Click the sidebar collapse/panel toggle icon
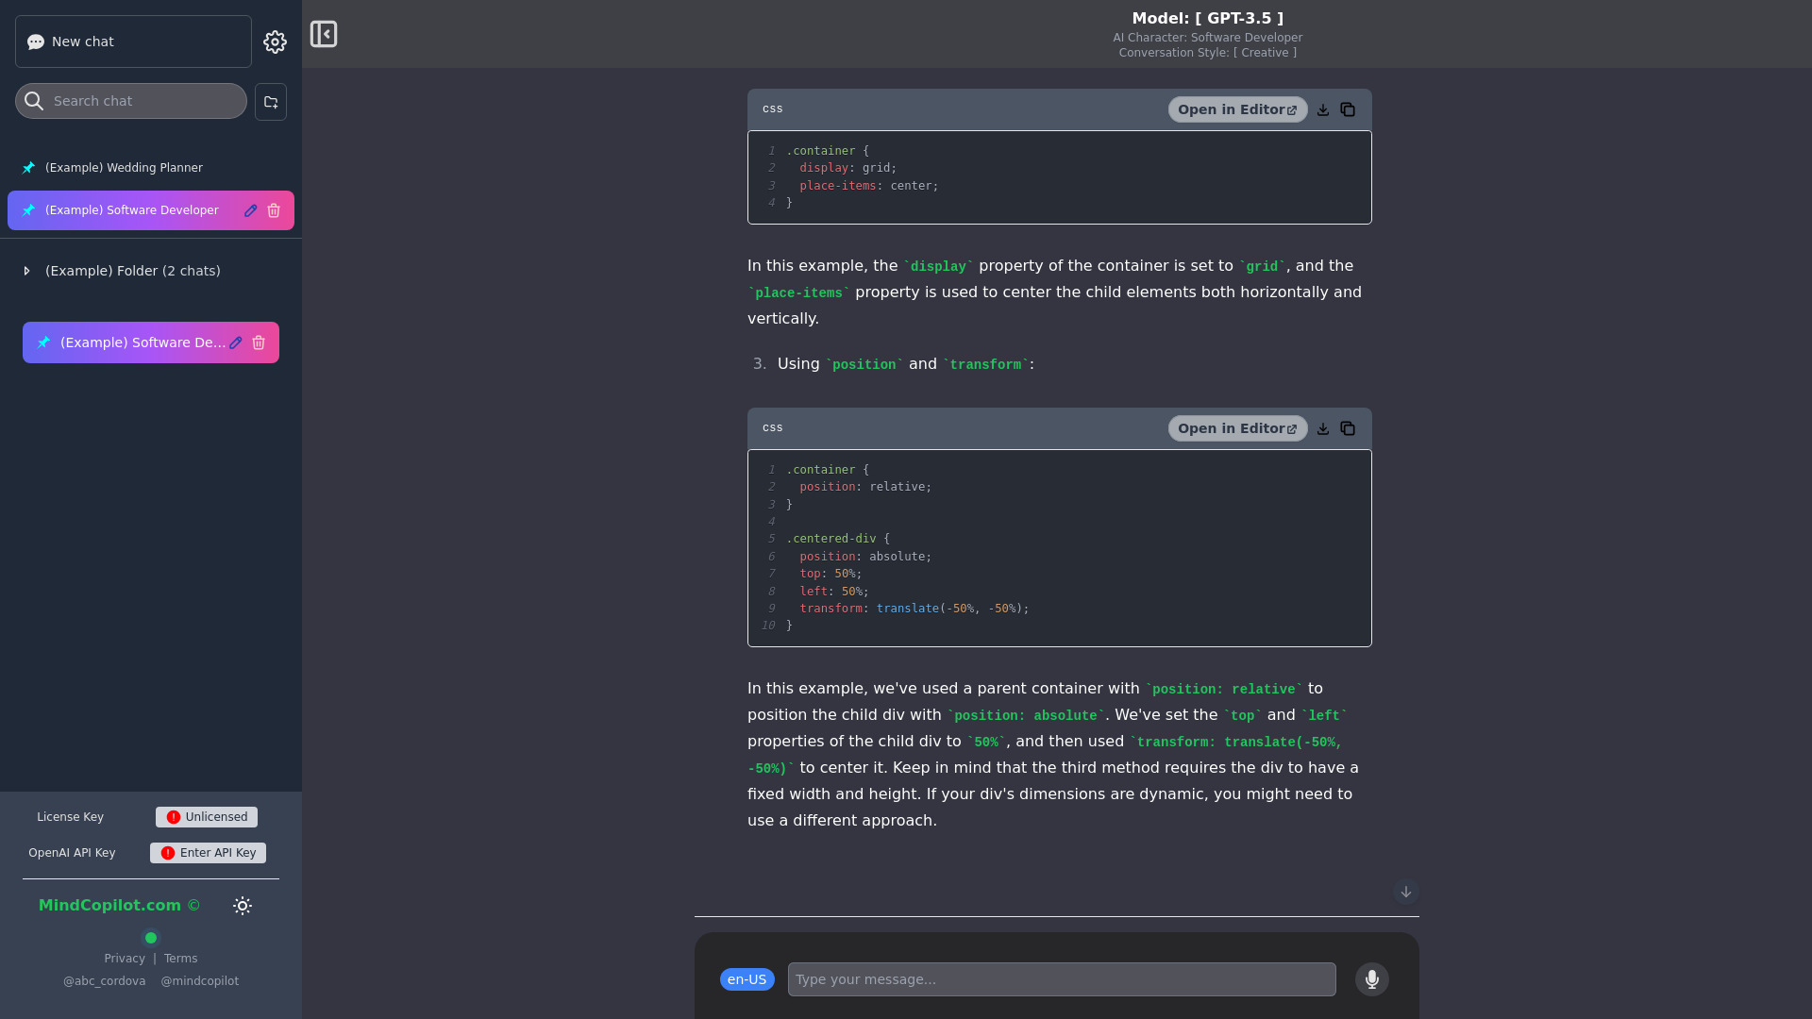 [x=324, y=34]
